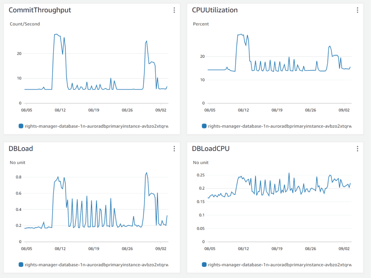This screenshot has height=278, width=371.
Task: Open the CPUUtilization widget three-dot menu
Action: (x=357, y=10)
